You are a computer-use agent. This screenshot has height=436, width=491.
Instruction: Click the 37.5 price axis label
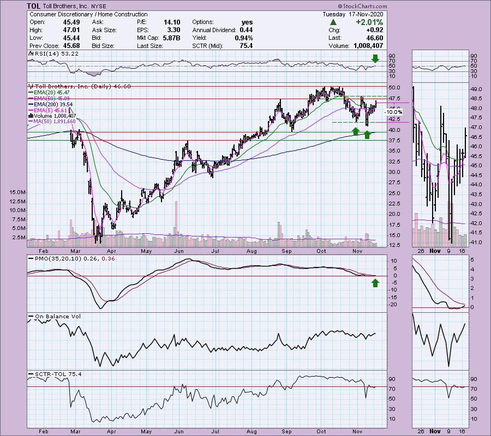click(394, 141)
